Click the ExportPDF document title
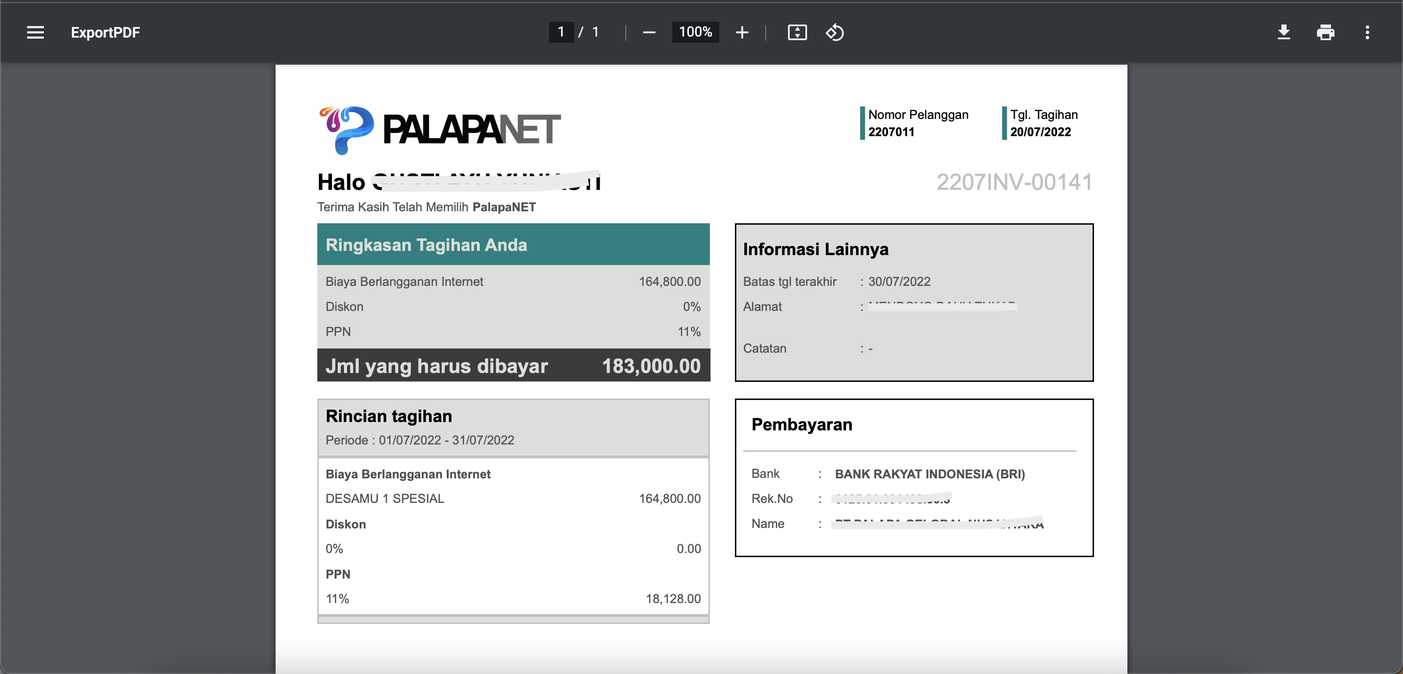 pyautogui.click(x=105, y=32)
